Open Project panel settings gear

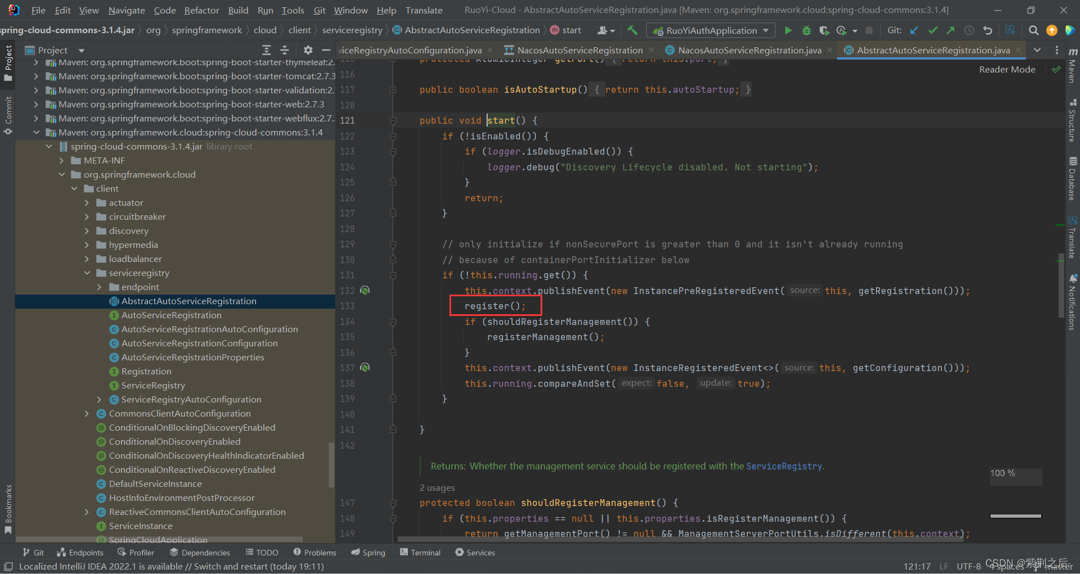[308, 50]
